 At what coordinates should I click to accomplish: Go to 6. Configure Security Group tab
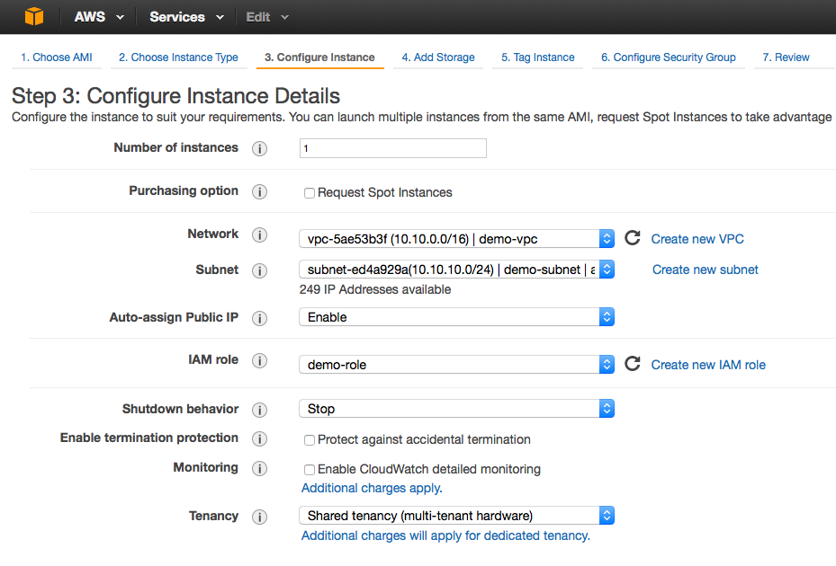pyautogui.click(x=669, y=57)
